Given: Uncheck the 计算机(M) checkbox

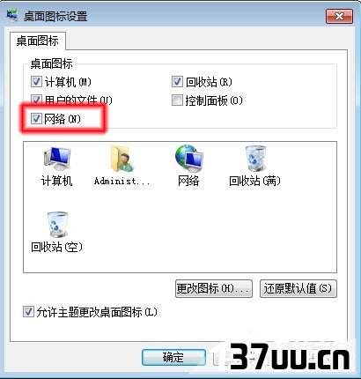Looking at the screenshot, I should [36, 82].
